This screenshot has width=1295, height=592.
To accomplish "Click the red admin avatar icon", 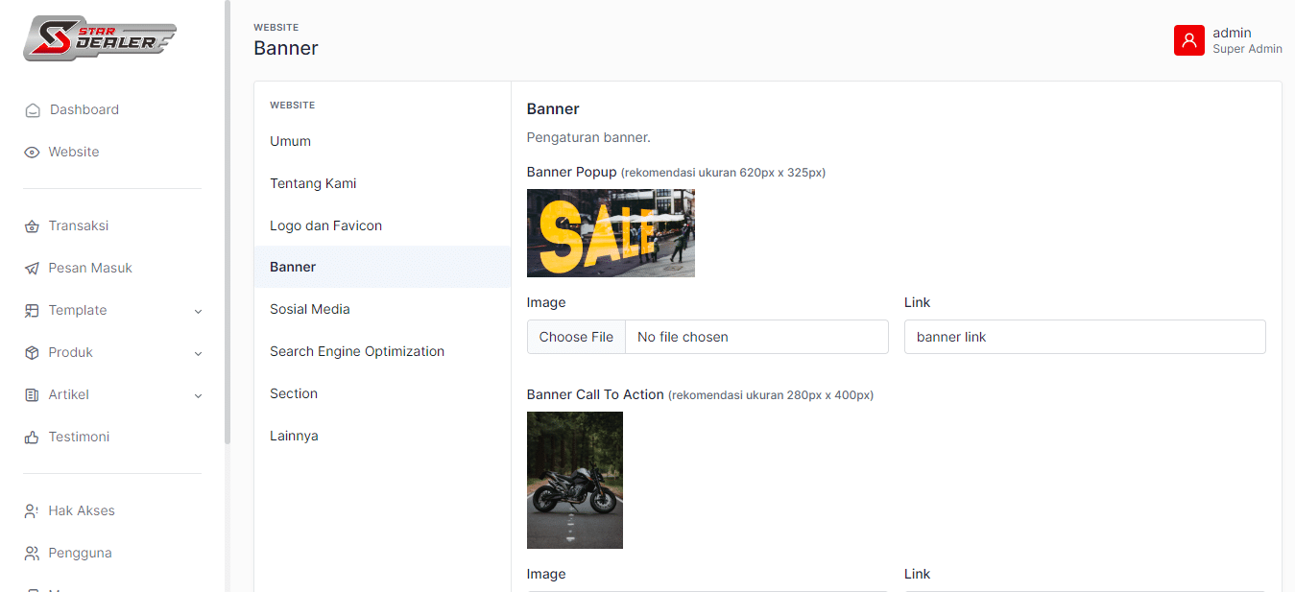I will (x=1188, y=40).
